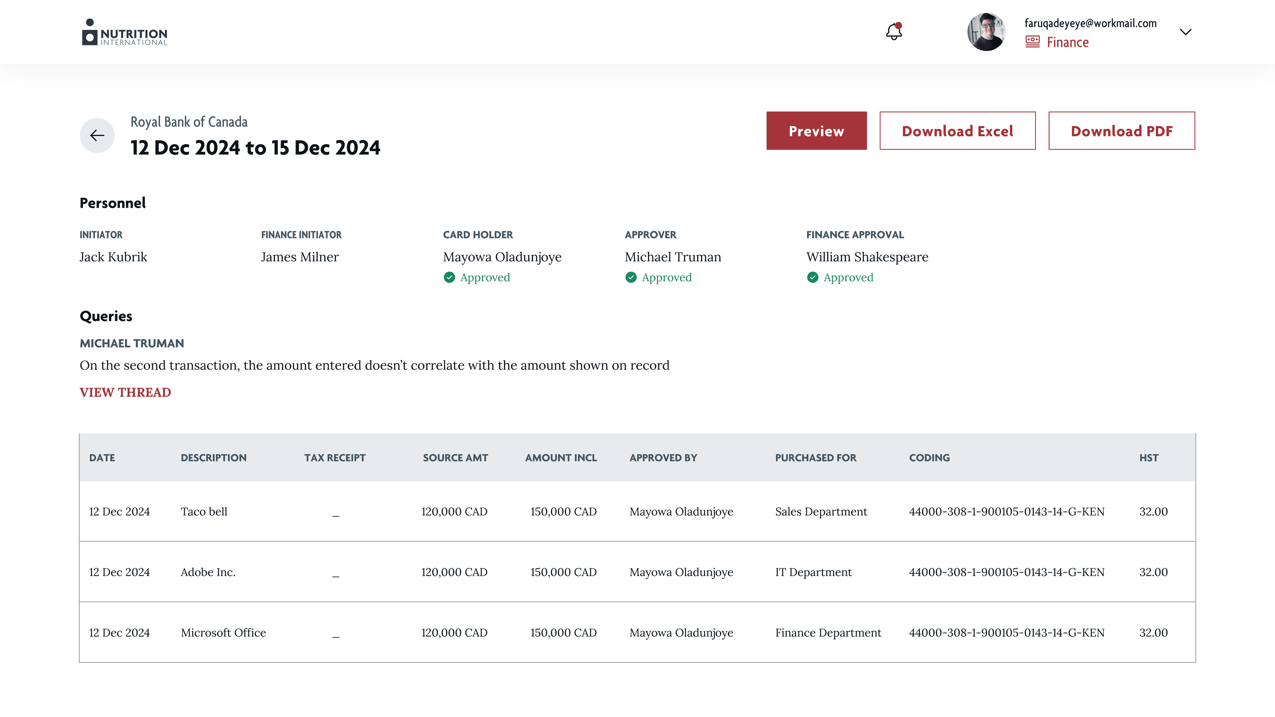
Task: Click the coding value in Adobe Inc. row
Action: tap(1006, 572)
